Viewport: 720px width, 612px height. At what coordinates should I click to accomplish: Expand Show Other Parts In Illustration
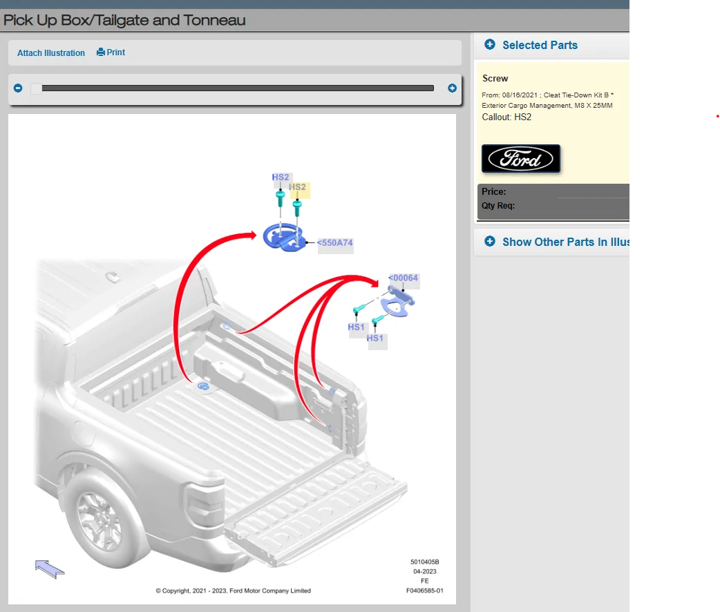(x=490, y=242)
